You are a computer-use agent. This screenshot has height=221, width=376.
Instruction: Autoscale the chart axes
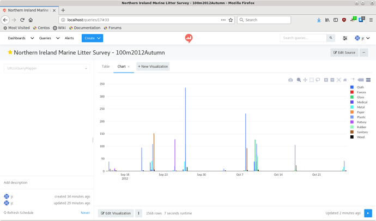click(338, 80)
